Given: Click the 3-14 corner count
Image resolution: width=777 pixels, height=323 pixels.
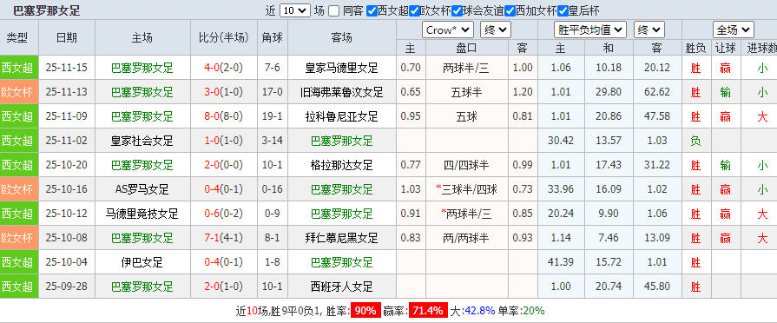Looking at the screenshot, I should click(x=272, y=141).
